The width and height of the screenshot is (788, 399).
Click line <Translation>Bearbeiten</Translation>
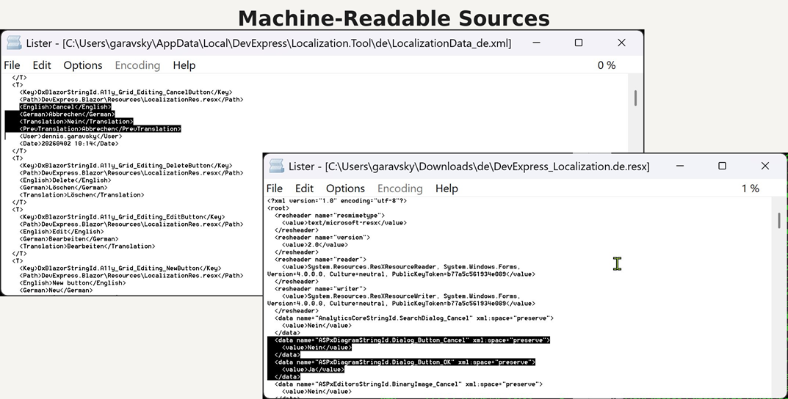coord(87,246)
